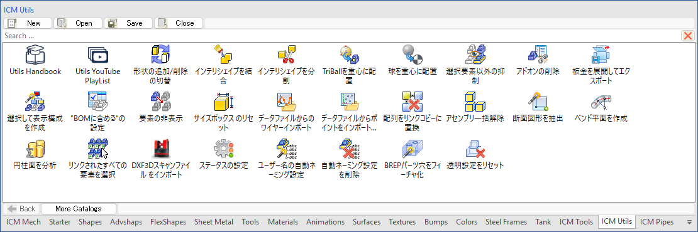Open the Animations tab
698x232 pixels.
pos(325,222)
